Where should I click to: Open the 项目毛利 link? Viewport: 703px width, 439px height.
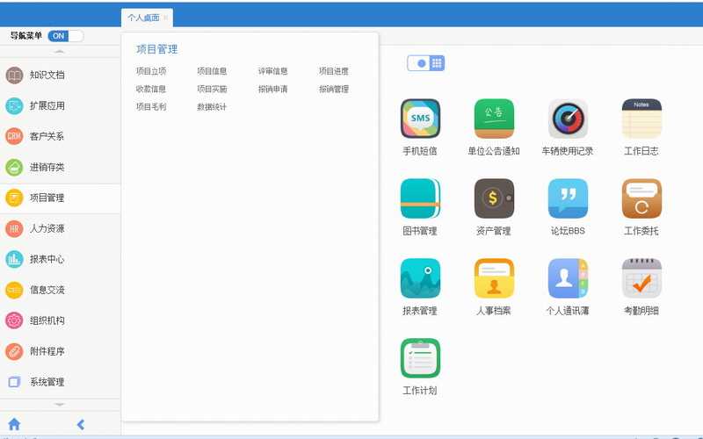151,106
